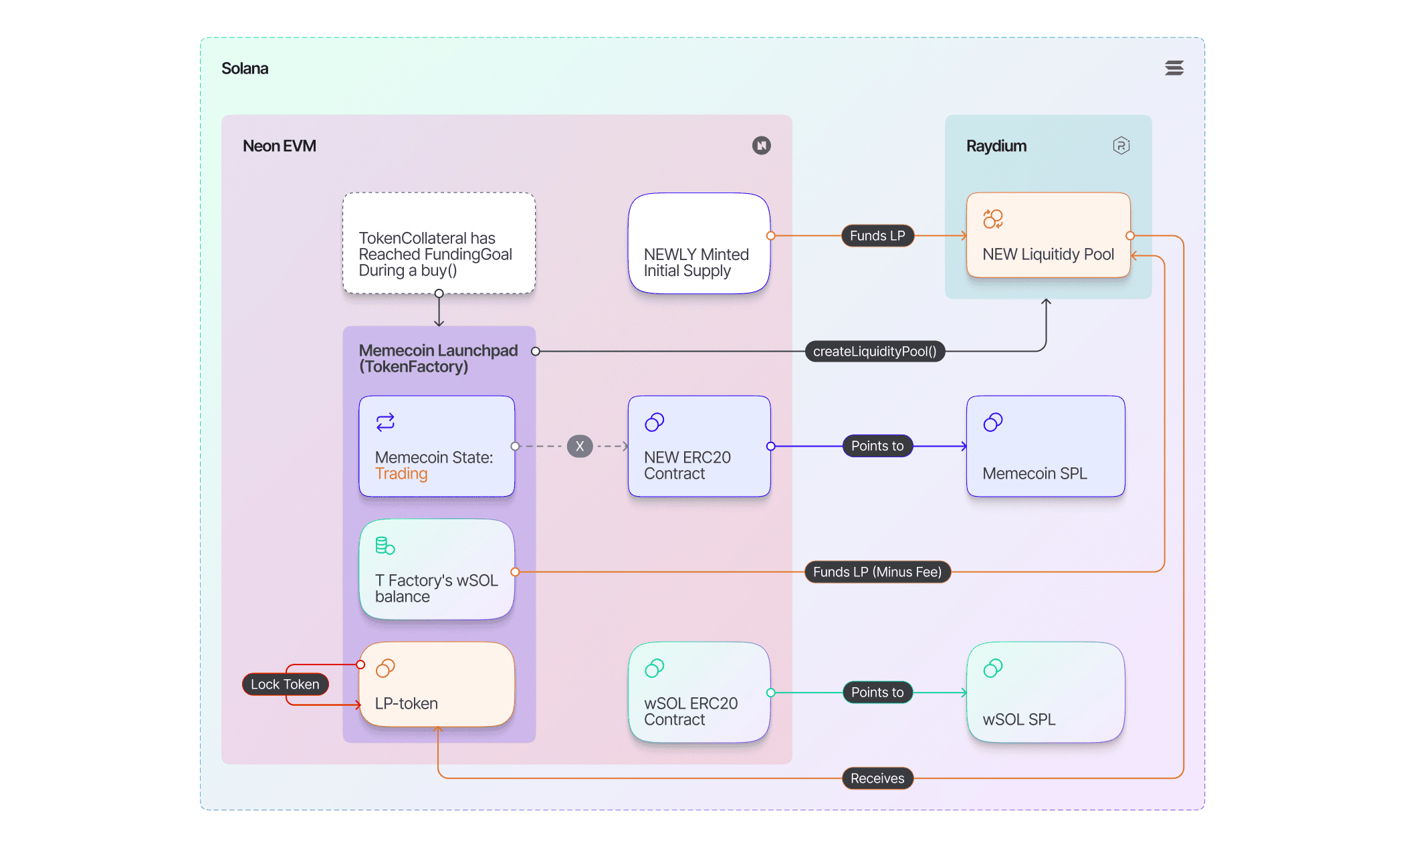Click the wSOL SPL text
Screen dimensions: 1405x847
[x=1019, y=719]
